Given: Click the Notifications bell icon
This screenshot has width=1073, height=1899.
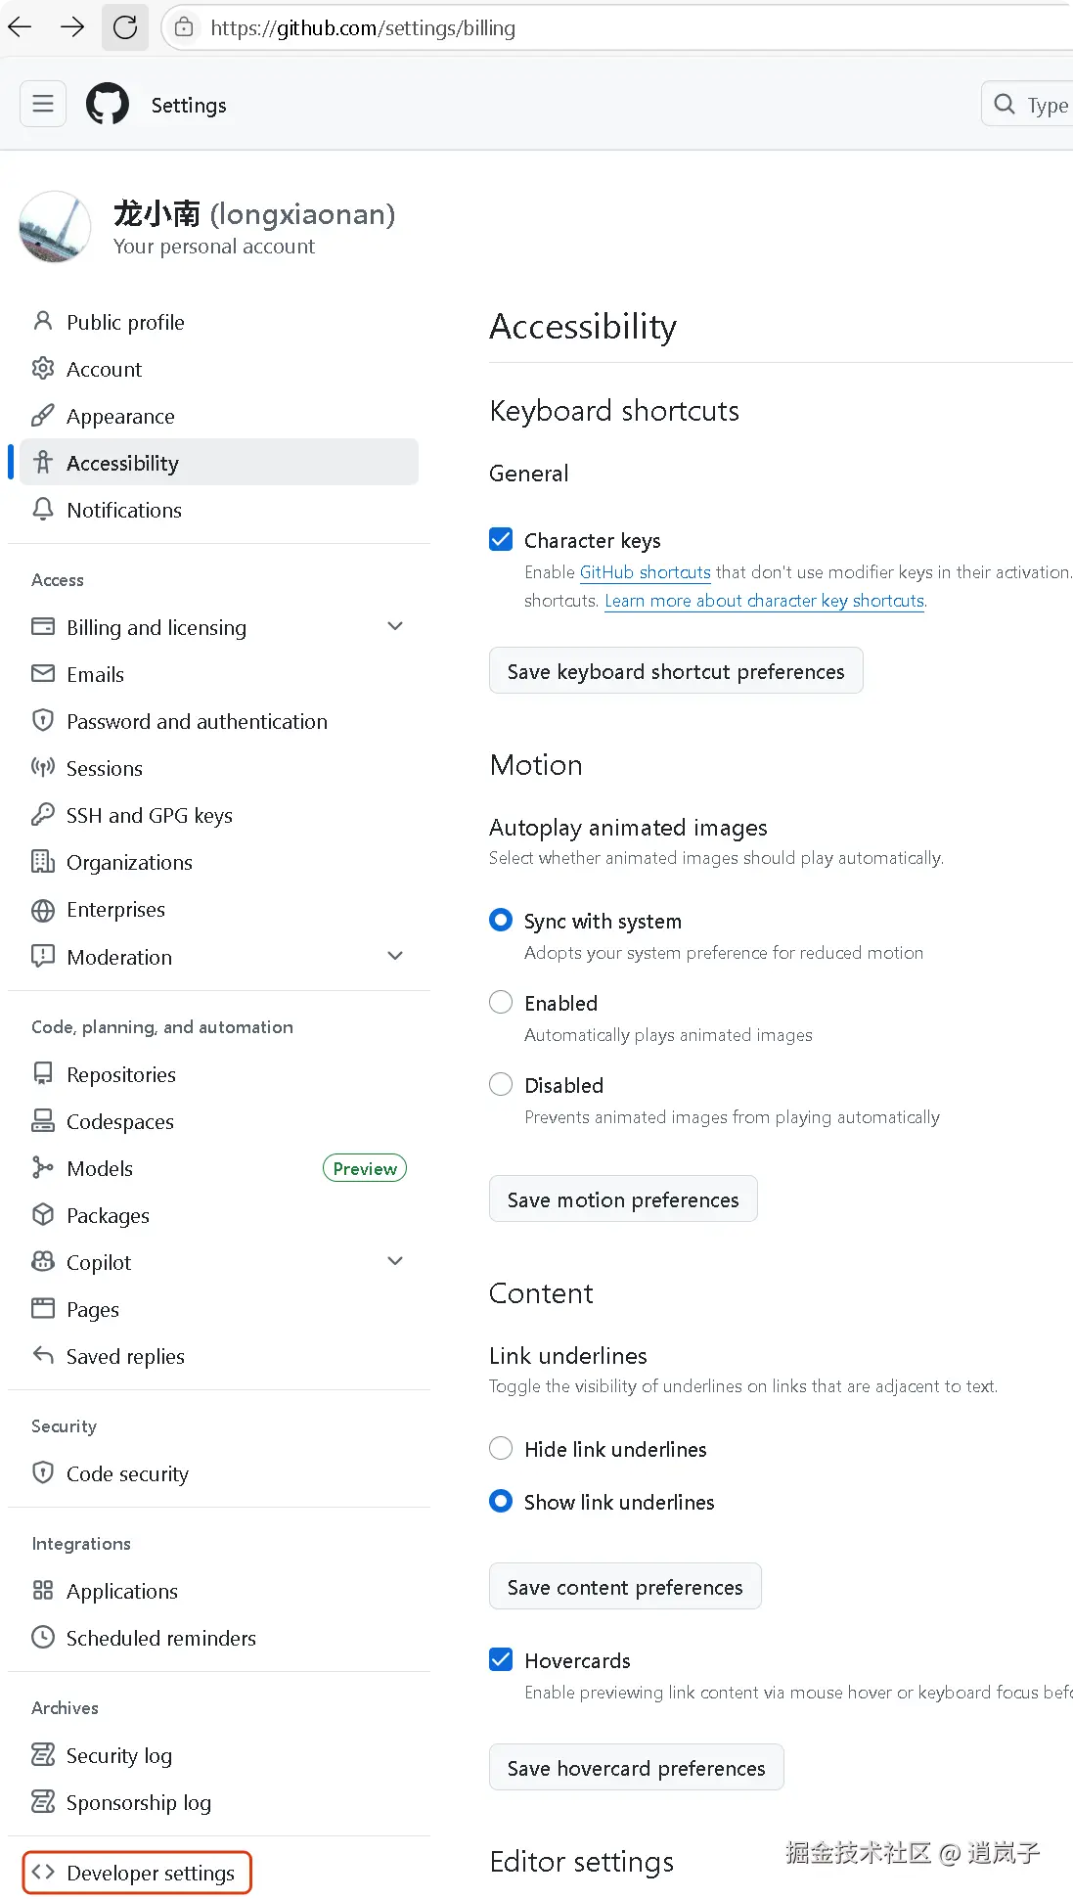Looking at the screenshot, I should click(x=43, y=510).
